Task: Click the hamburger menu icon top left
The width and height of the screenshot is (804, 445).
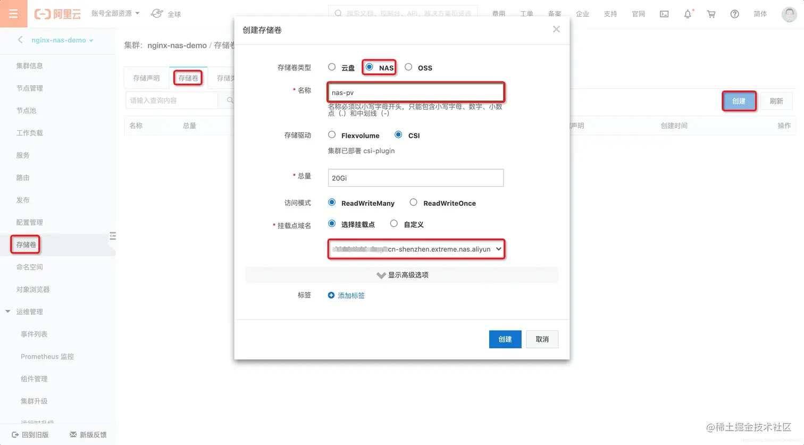Action: (x=14, y=13)
